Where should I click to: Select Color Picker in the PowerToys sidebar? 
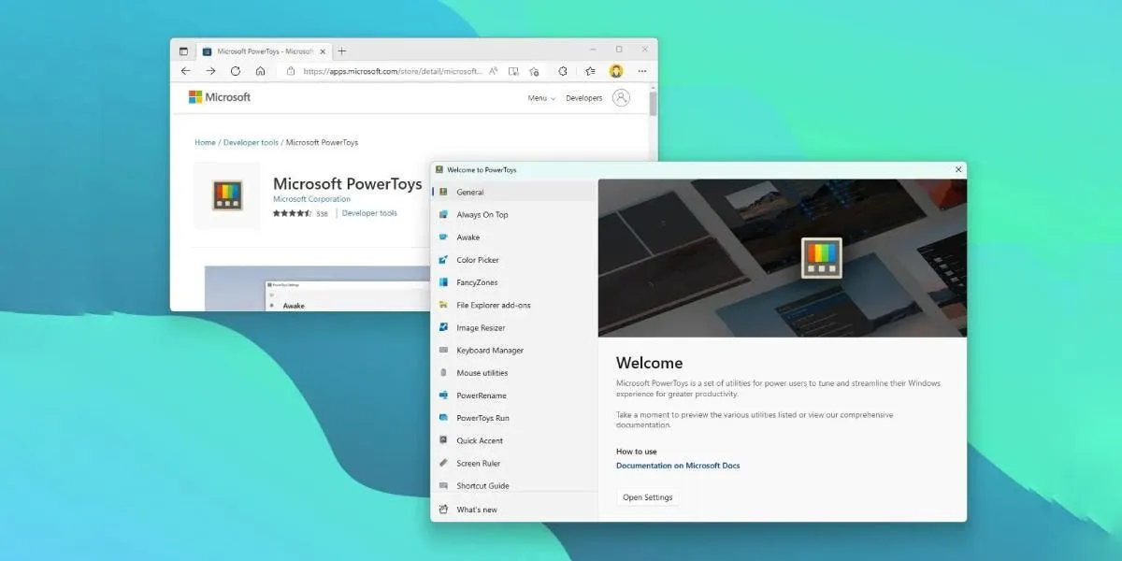479,260
